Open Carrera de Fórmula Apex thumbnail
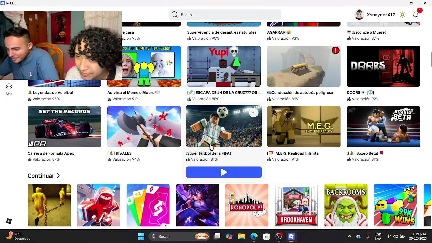 64,127
